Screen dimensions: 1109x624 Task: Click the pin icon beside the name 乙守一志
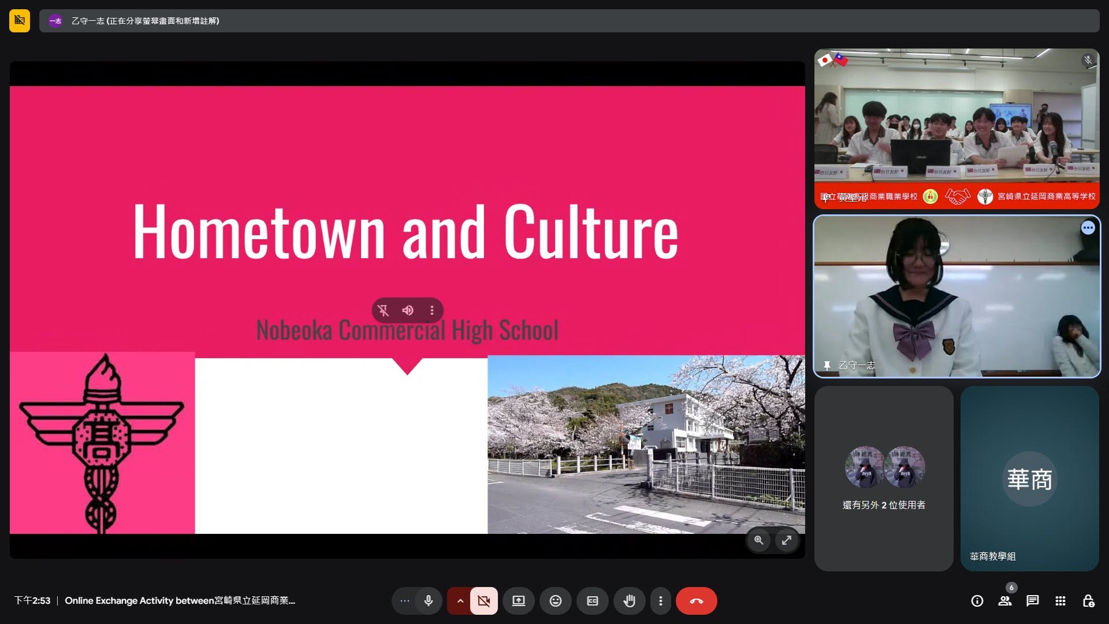tap(827, 365)
